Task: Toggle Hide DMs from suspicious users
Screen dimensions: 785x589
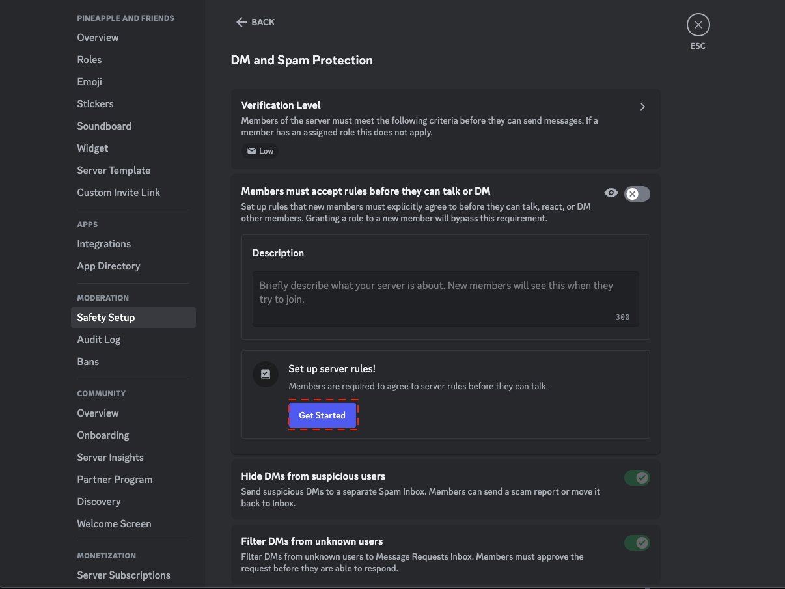Action: coord(637,478)
